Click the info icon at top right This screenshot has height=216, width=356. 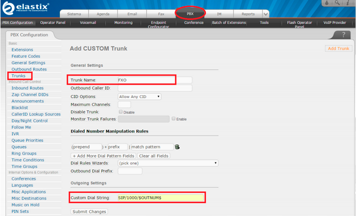click(348, 3)
